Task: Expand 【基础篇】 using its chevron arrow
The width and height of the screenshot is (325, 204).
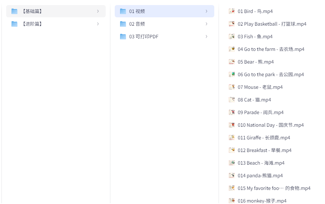Action: pyautogui.click(x=98, y=11)
